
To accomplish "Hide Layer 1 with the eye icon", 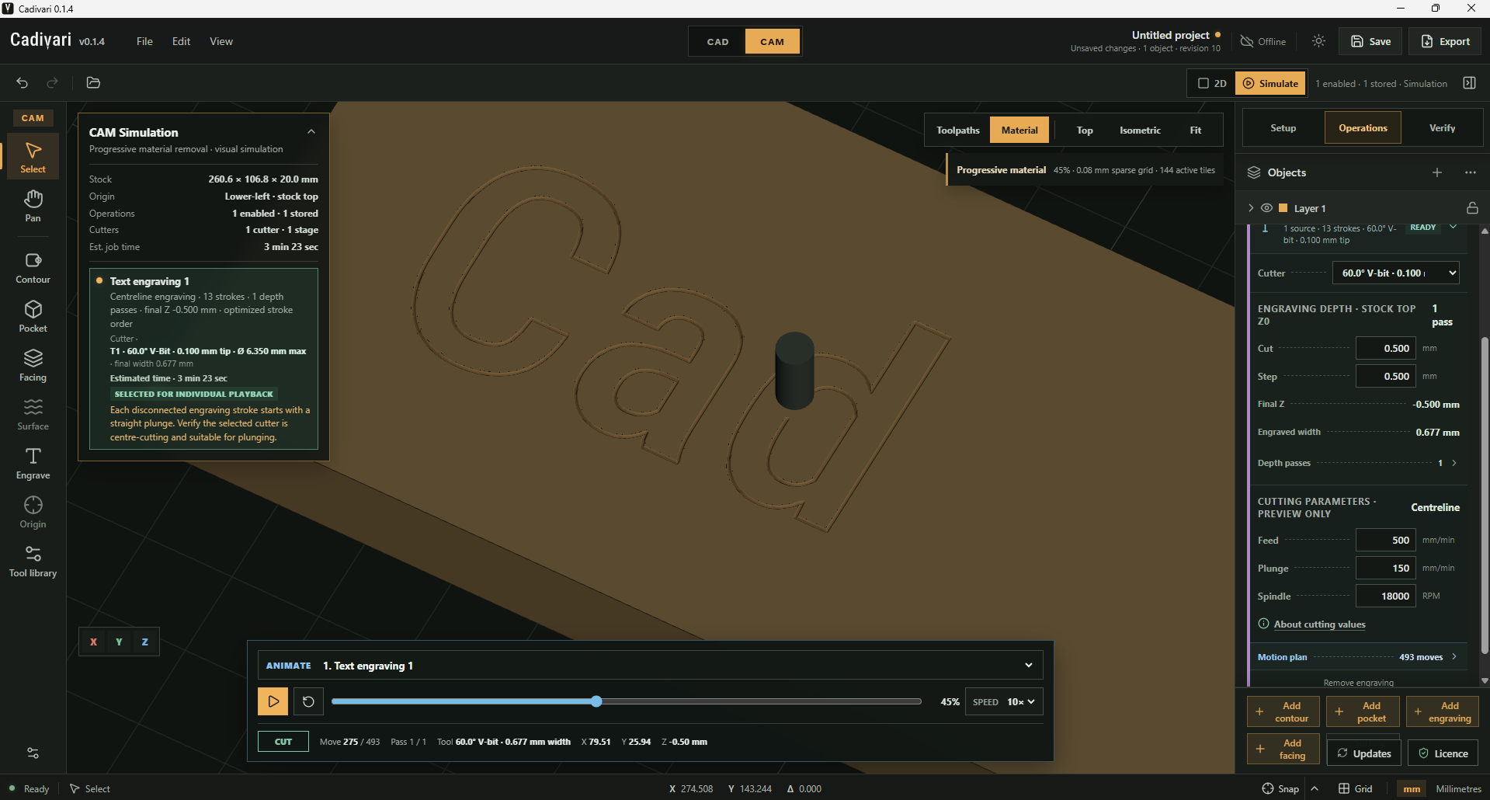I will (x=1266, y=208).
